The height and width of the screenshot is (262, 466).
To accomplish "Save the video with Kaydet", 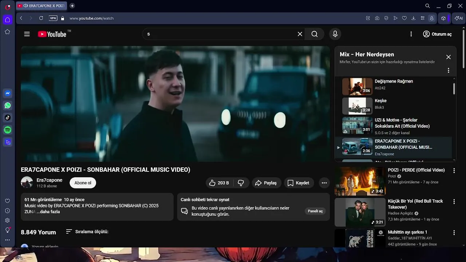I will pos(299,183).
